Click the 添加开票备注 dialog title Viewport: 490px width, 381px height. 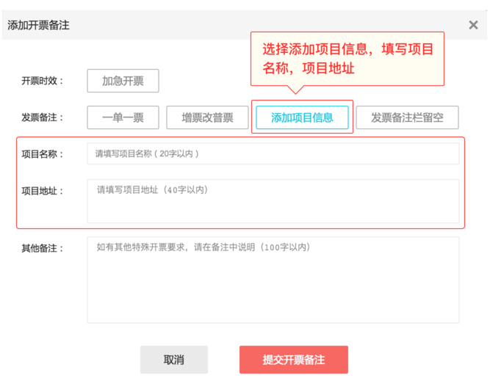pyautogui.click(x=38, y=25)
